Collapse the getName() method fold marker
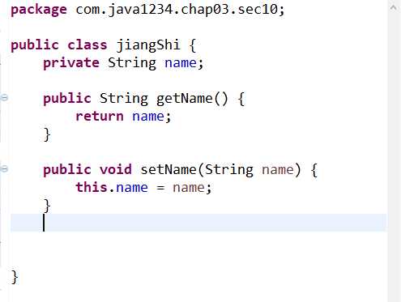The width and height of the screenshot is (401, 302). [4, 97]
